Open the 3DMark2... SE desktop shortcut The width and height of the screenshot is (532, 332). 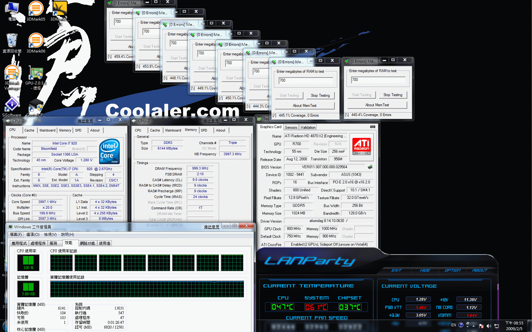60,13
